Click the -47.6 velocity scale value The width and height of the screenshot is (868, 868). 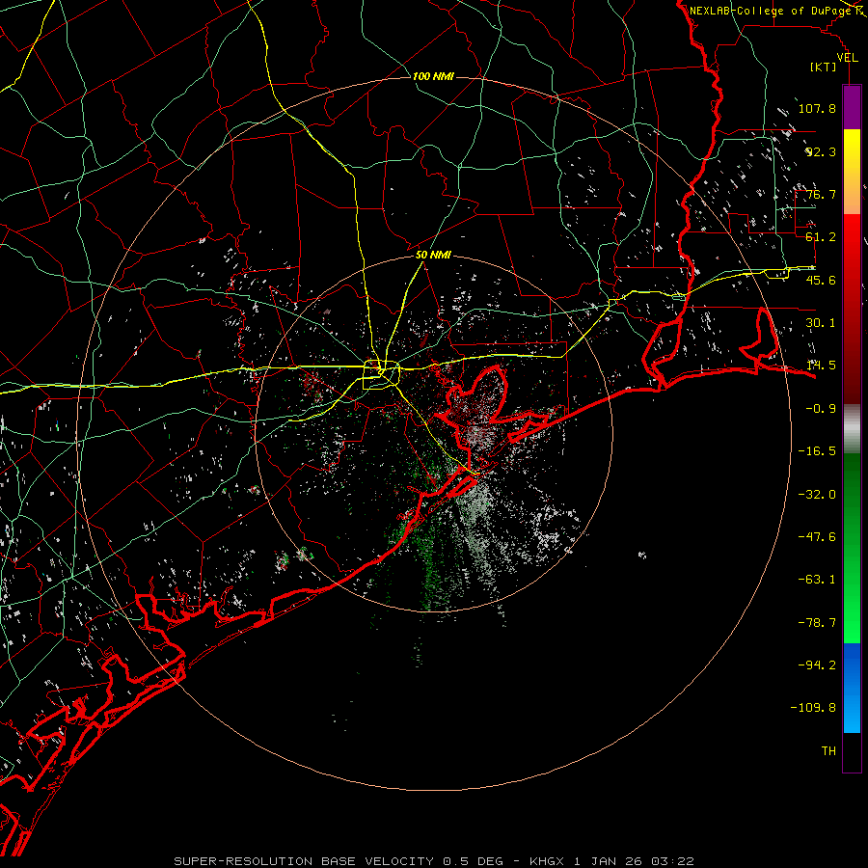(x=817, y=537)
